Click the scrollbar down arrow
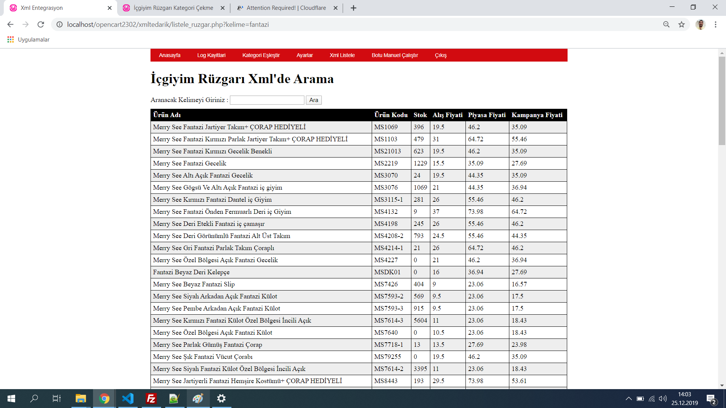Viewport: 726px width, 408px height. pyautogui.click(x=722, y=385)
